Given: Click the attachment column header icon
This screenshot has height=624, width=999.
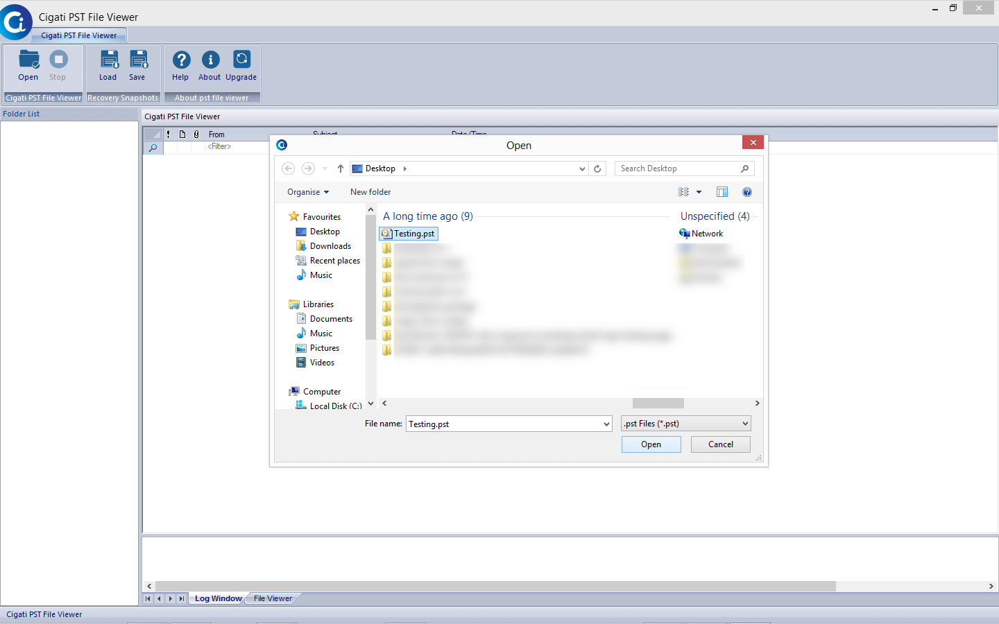Looking at the screenshot, I should click(x=196, y=135).
